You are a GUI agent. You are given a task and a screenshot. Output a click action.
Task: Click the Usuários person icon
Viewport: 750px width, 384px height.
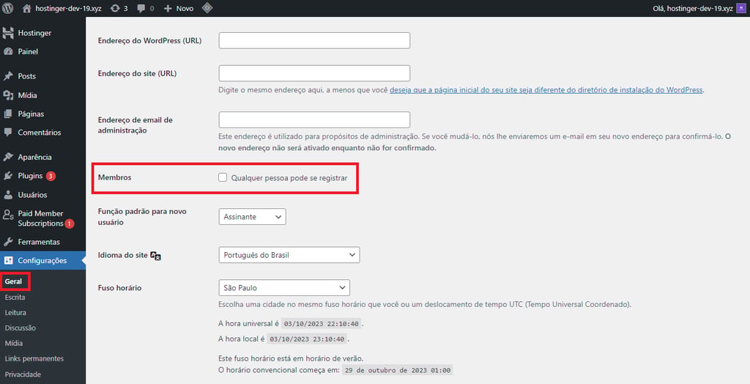tap(8, 194)
